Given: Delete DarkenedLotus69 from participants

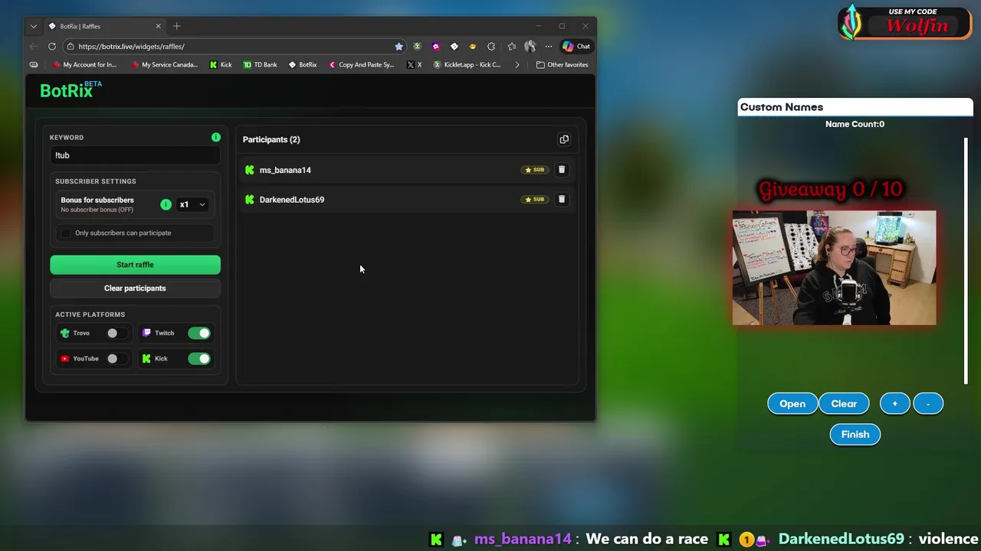Looking at the screenshot, I should point(562,199).
